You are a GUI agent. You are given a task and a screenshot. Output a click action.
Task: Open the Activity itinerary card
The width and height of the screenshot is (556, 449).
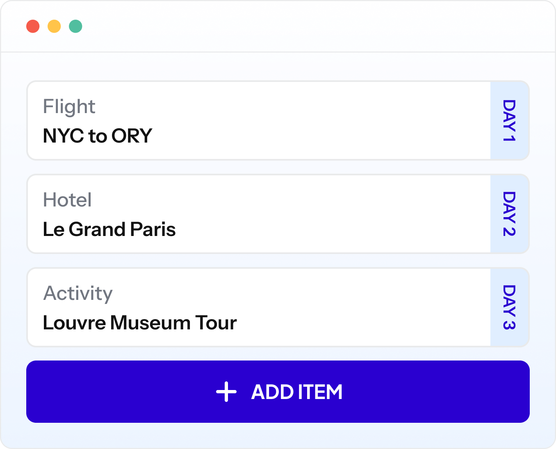point(278,307)
